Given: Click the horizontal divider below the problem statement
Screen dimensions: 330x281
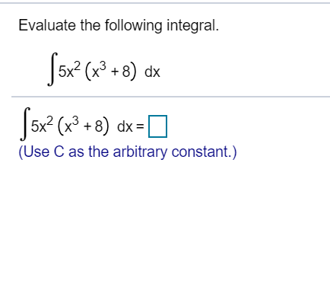Looking at the screenshot, I should click(170, 97).
